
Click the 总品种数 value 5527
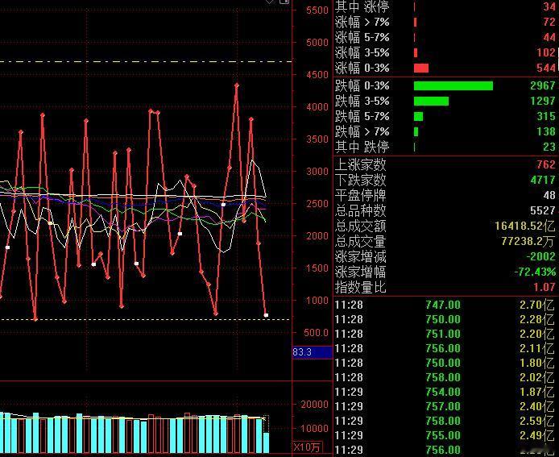[x=543, y=210]
